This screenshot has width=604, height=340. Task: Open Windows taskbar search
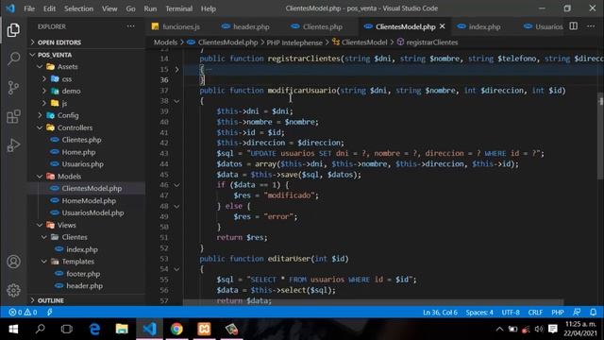40,329
